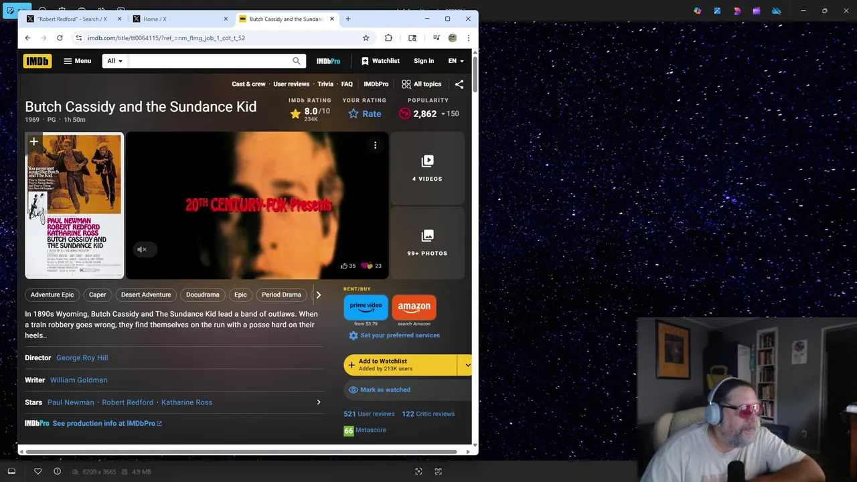Open the 66 Metascore
Image resolution: width=857 pixels, height=482 pixels.
[x=365, y=430]
